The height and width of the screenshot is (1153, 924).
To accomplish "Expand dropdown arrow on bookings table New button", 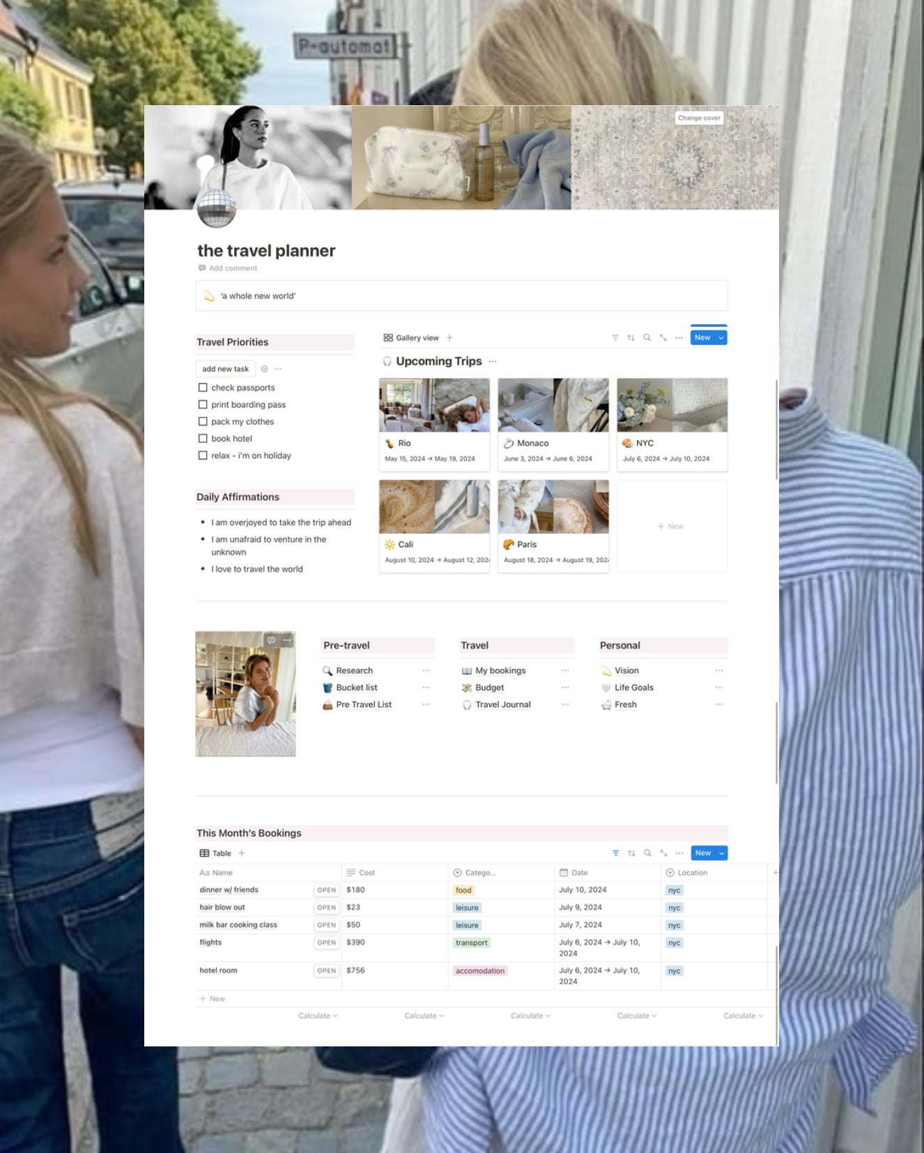I will 721,853.
